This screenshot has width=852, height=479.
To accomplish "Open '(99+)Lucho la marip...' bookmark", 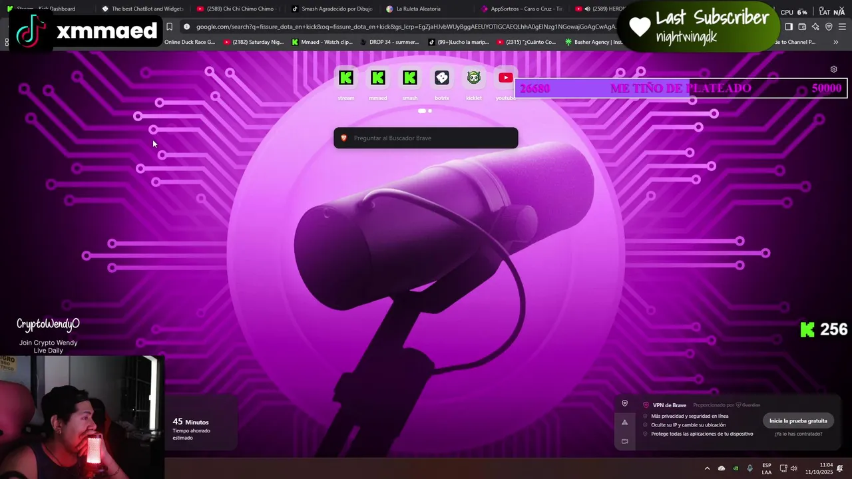I will (x=458, y=42).
